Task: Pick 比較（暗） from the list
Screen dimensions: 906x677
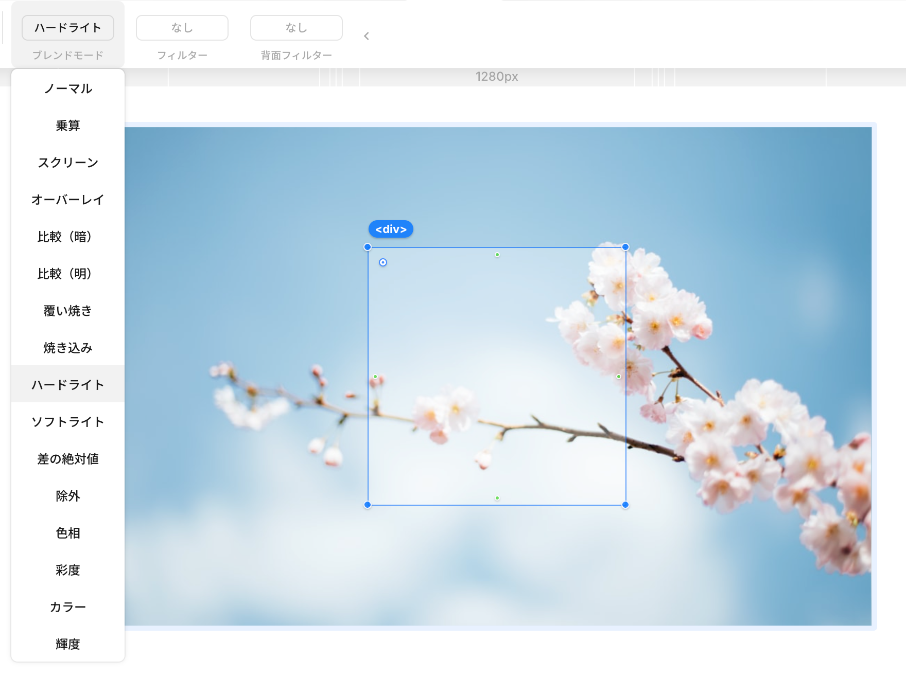Action: 67,237
